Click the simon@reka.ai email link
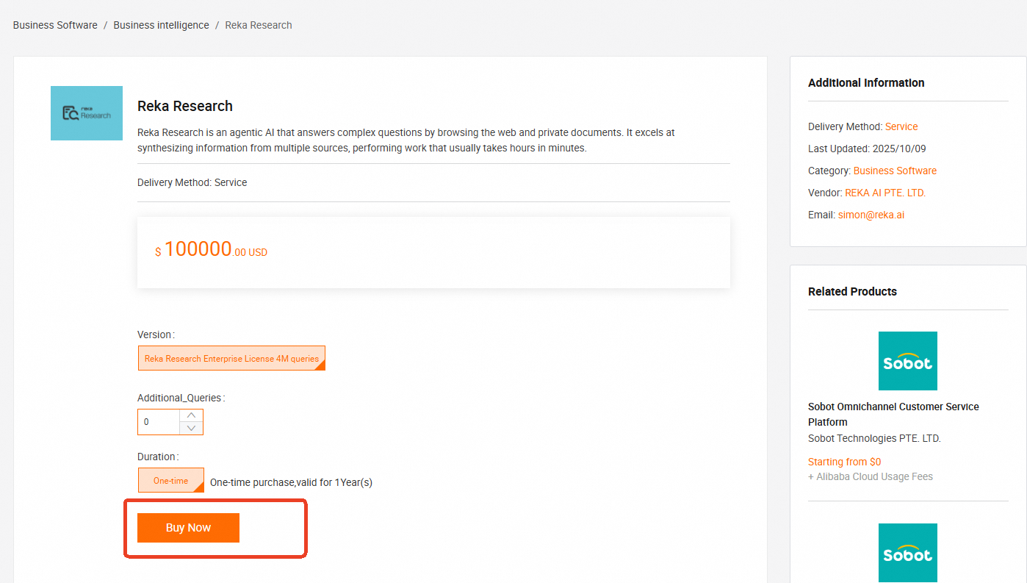The width and height of the screenshot is (1027, 583). [x=871, y=215]
